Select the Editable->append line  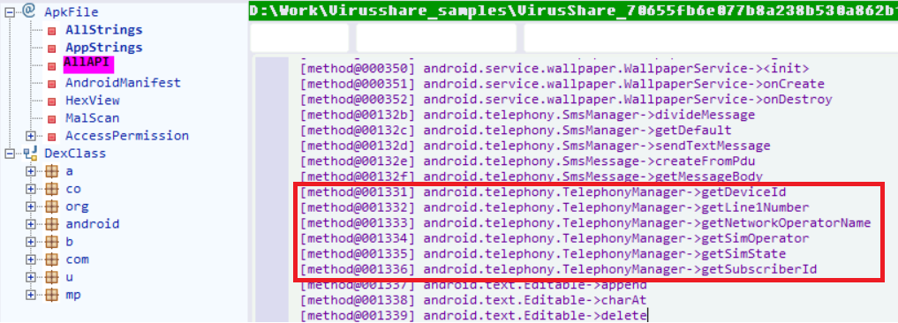tap(474, 285)
